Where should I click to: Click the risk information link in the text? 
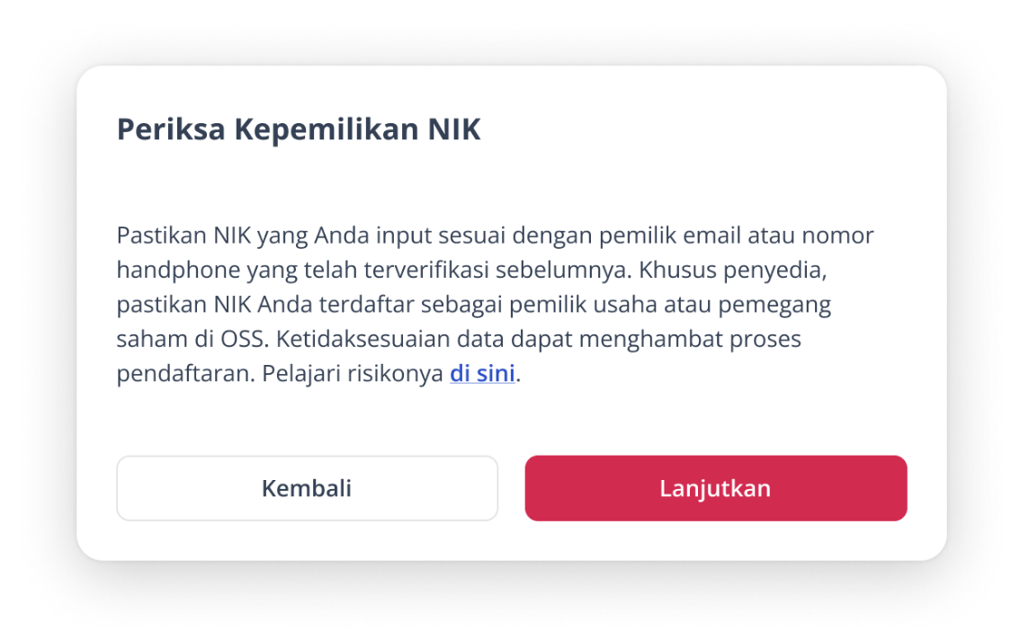[482, 373]
